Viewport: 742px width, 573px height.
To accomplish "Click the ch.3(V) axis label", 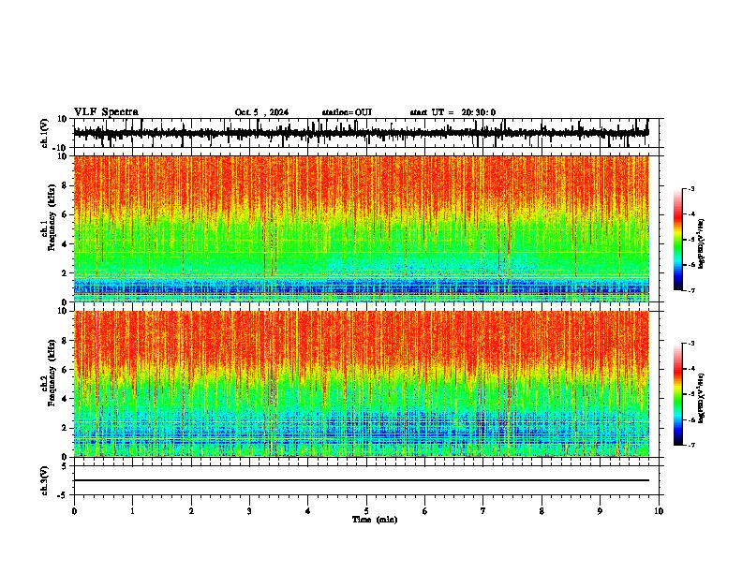I will (45, 480).
